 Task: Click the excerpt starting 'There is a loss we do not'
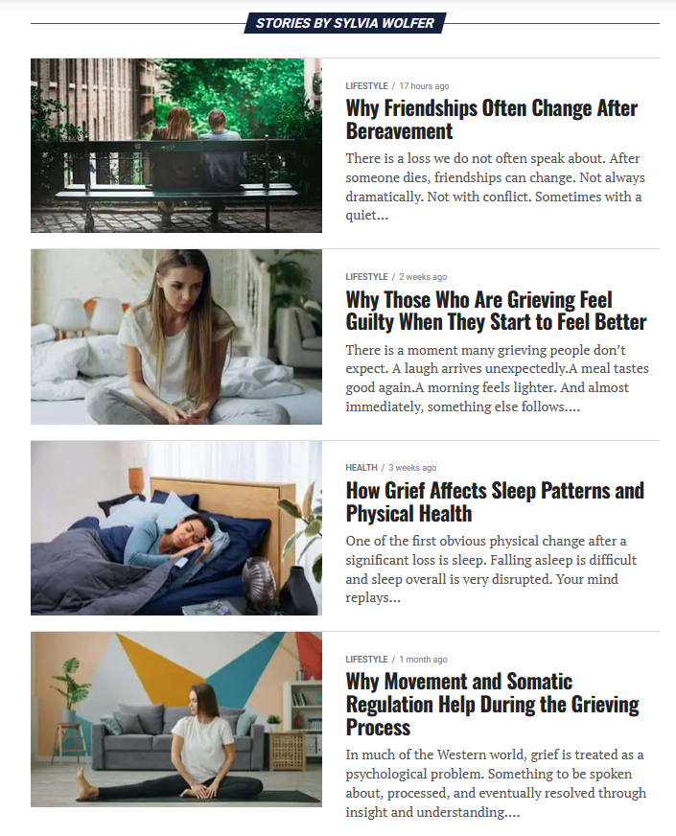[x=496, y=187]
